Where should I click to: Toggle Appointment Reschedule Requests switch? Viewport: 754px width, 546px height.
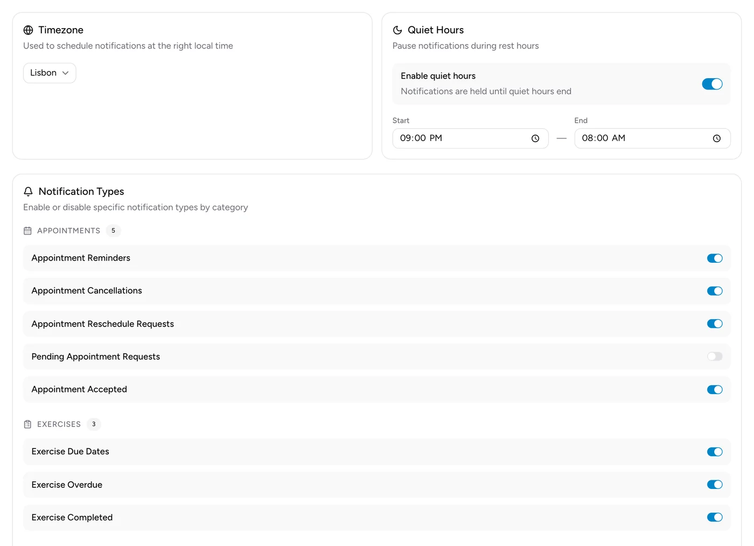pyautogui.click(x=715, y=324)
